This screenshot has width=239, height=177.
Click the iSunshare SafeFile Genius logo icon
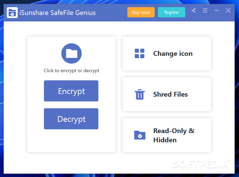(x=12, y=13)
